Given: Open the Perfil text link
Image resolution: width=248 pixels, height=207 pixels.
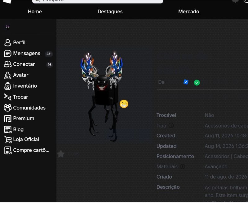Looking at the screenshot, I should pos(19,43).
